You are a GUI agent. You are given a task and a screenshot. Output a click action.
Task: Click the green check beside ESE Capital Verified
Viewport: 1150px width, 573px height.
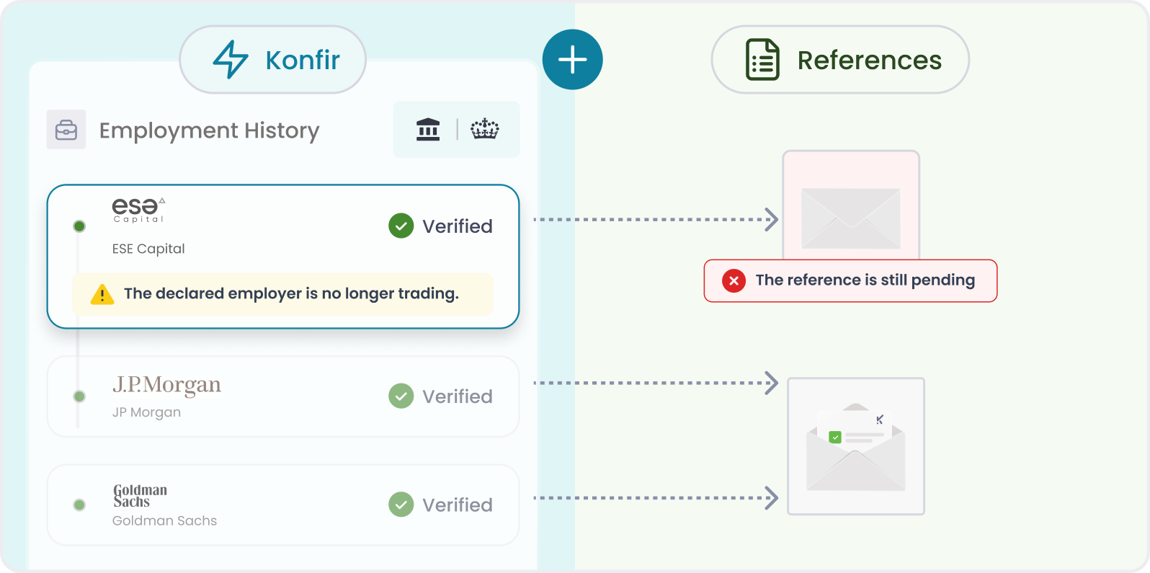pyautogui.click(x=401, y=226)
